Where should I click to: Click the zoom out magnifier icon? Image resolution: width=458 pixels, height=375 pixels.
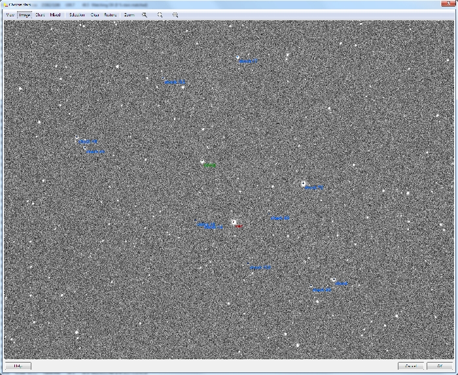click(160, 15)
